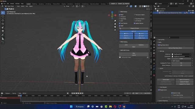Toggle the Sphere Texture checkbox
This screenshot has height=109, width=195.
(134, 23)
